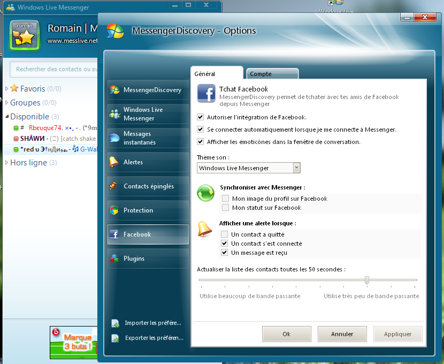Enable Mon image du profil sur Facebook
Screen dimensions: 444x364
225,198
